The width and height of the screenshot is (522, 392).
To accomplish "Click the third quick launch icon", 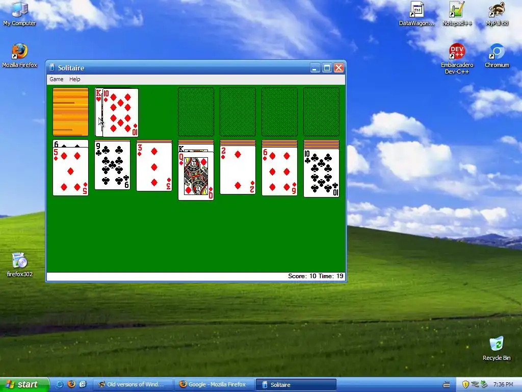I will tap(83, 384).
